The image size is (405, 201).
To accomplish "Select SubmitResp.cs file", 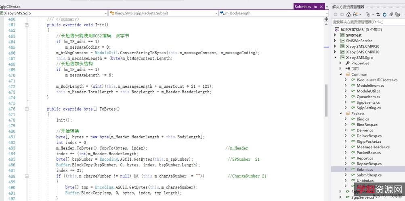I will [x=369, y=175].
